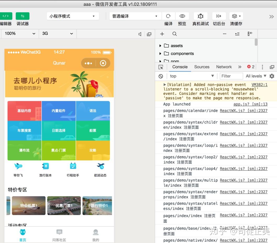Image resolution: width=277 pixels, height=243 pixels.
Task: Open the 3G network dropdown
Action: [58, 34]
